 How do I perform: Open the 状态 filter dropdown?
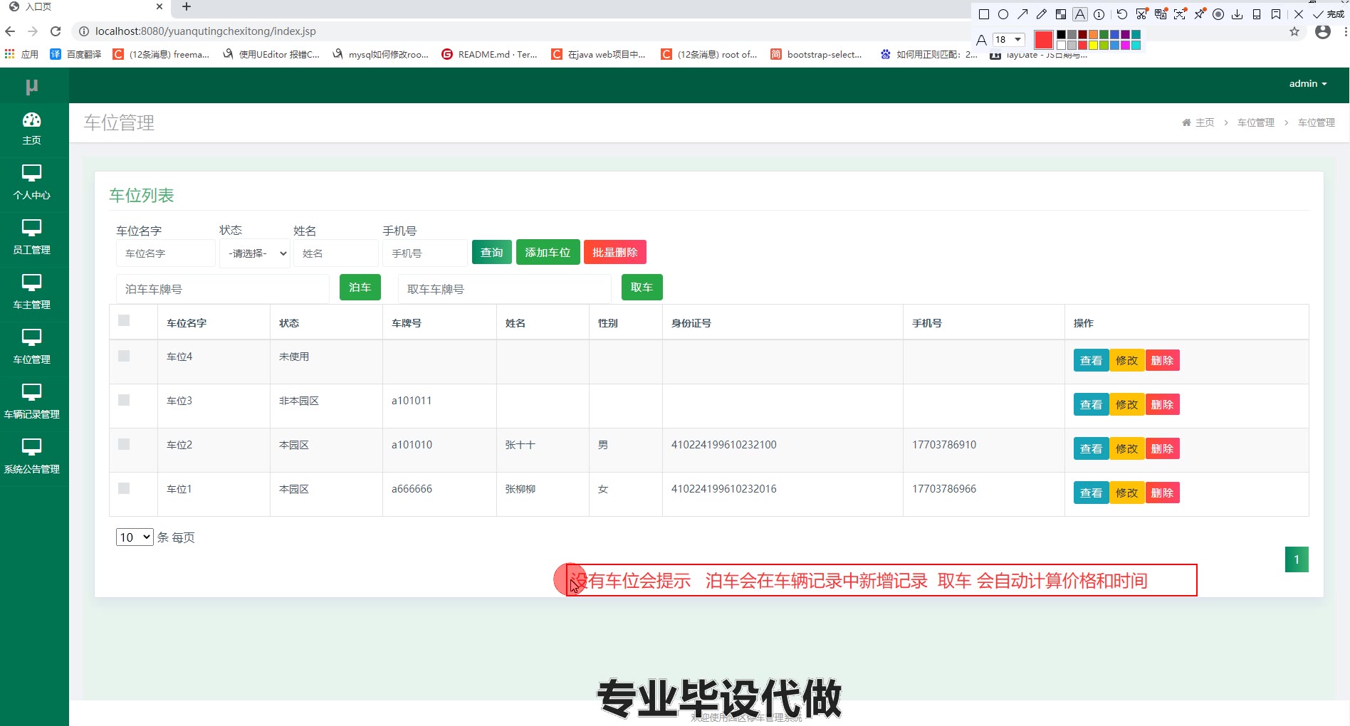click(255, 253)
